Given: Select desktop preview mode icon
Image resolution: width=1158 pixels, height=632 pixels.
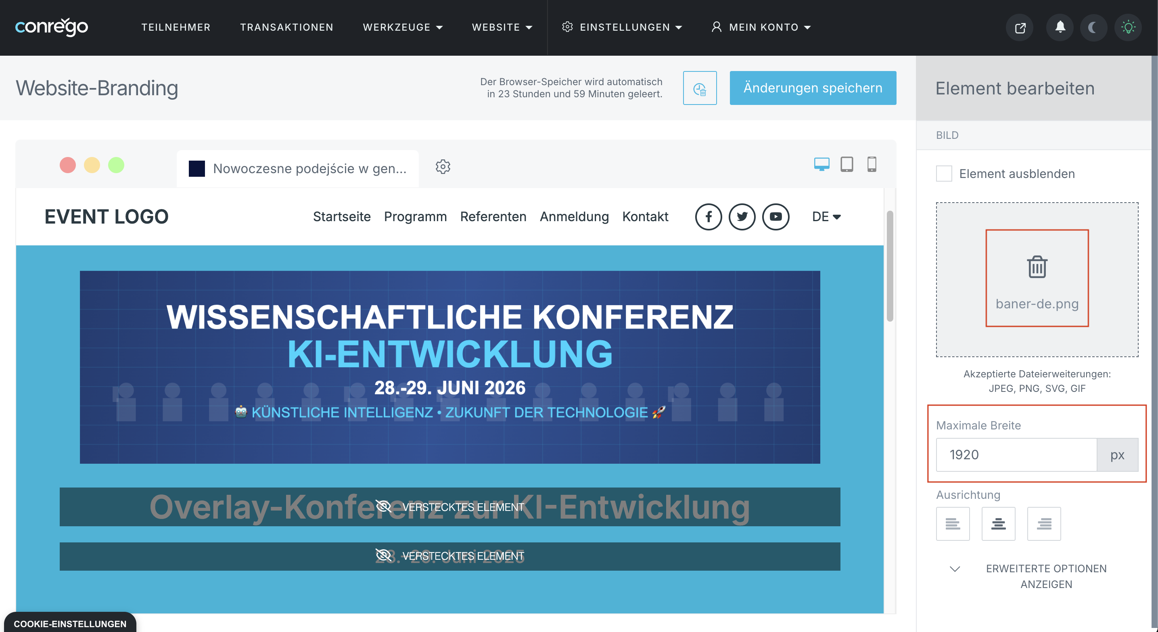Looking at the screenshot, I should [x=821, y=165].
